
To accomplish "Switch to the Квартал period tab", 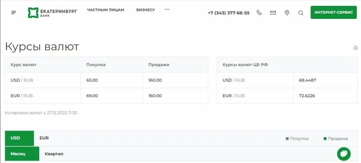I will (x=54, y=154).
